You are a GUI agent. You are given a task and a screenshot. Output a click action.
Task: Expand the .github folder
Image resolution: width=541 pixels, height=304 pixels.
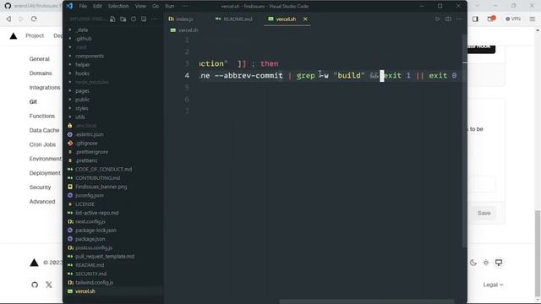[84, 39]
